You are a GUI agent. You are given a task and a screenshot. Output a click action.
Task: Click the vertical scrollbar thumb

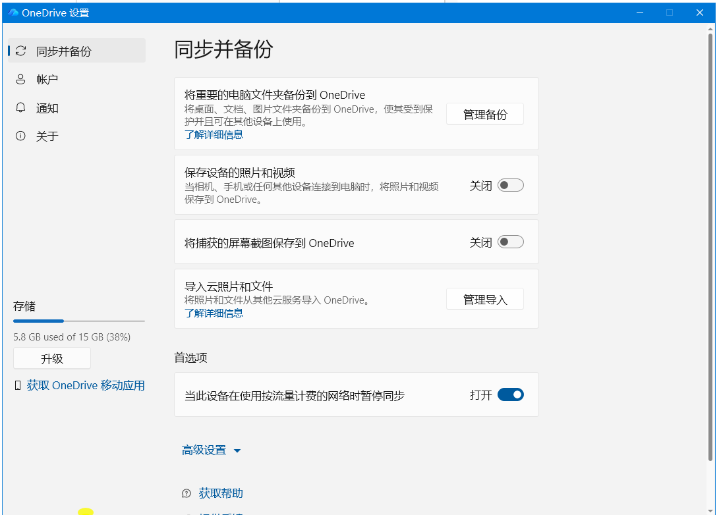[711, 246]
